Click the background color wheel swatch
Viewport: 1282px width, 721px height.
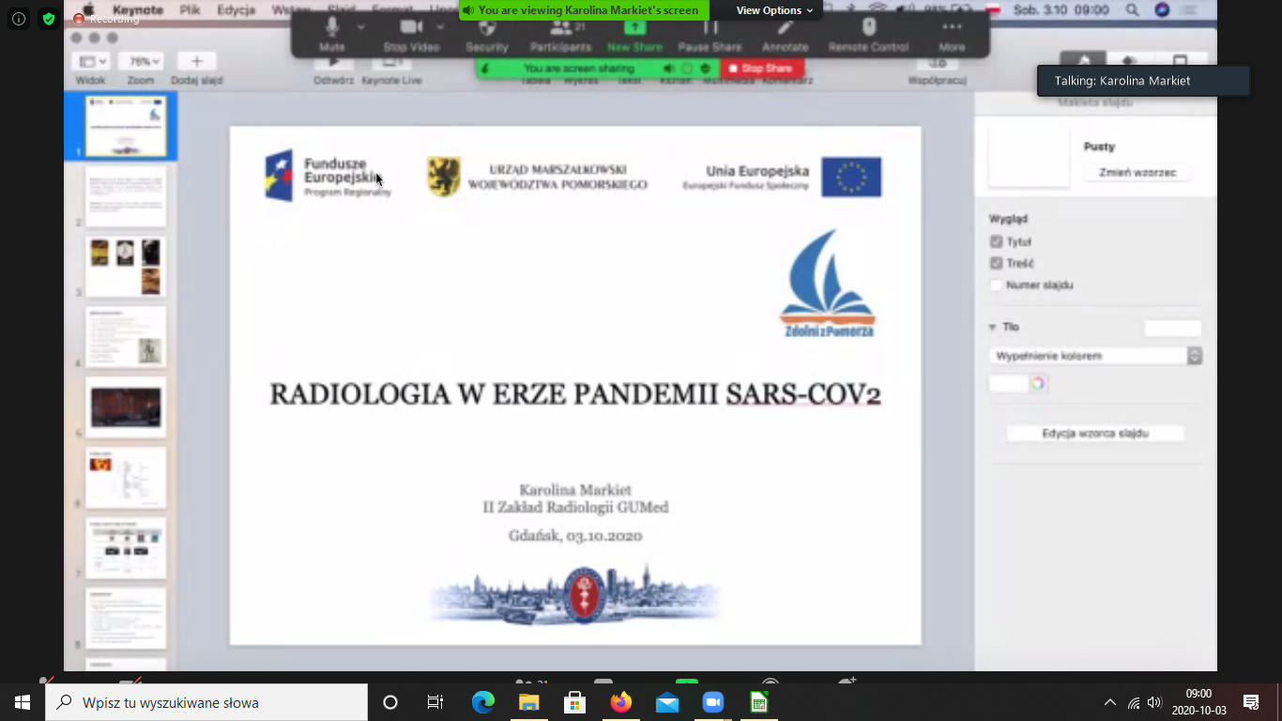point(1037,383)
